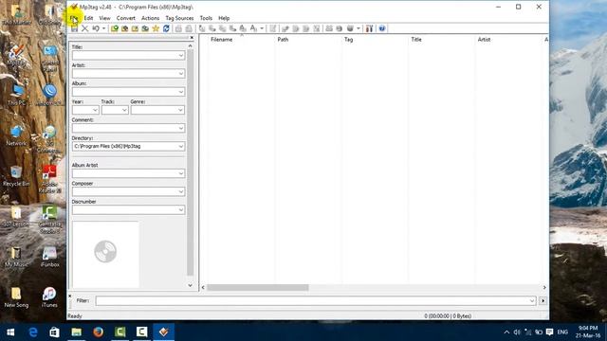Expand the Comment field dropdown
The height and width of the screenshot is (341, 607).
pos(181,129)
